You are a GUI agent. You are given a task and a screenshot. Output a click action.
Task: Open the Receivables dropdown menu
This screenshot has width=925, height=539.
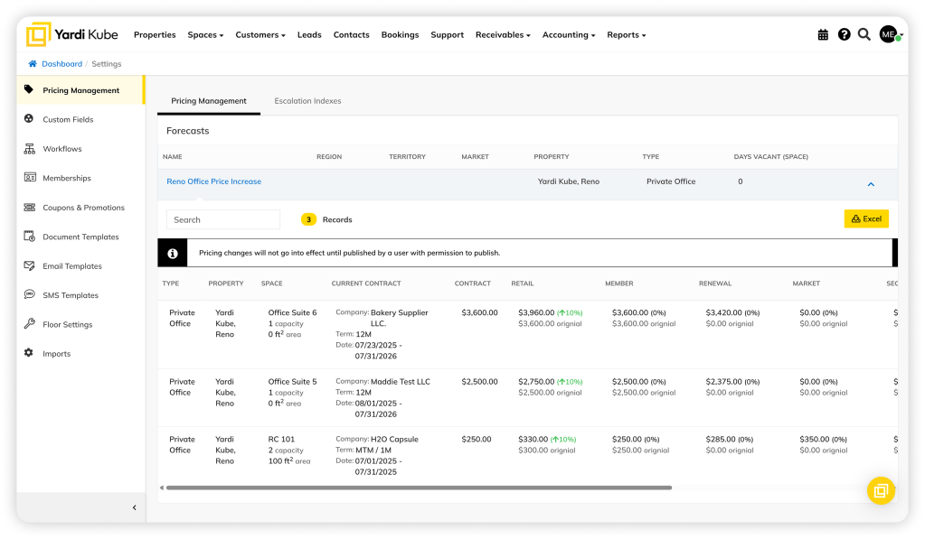click(504, 35)
